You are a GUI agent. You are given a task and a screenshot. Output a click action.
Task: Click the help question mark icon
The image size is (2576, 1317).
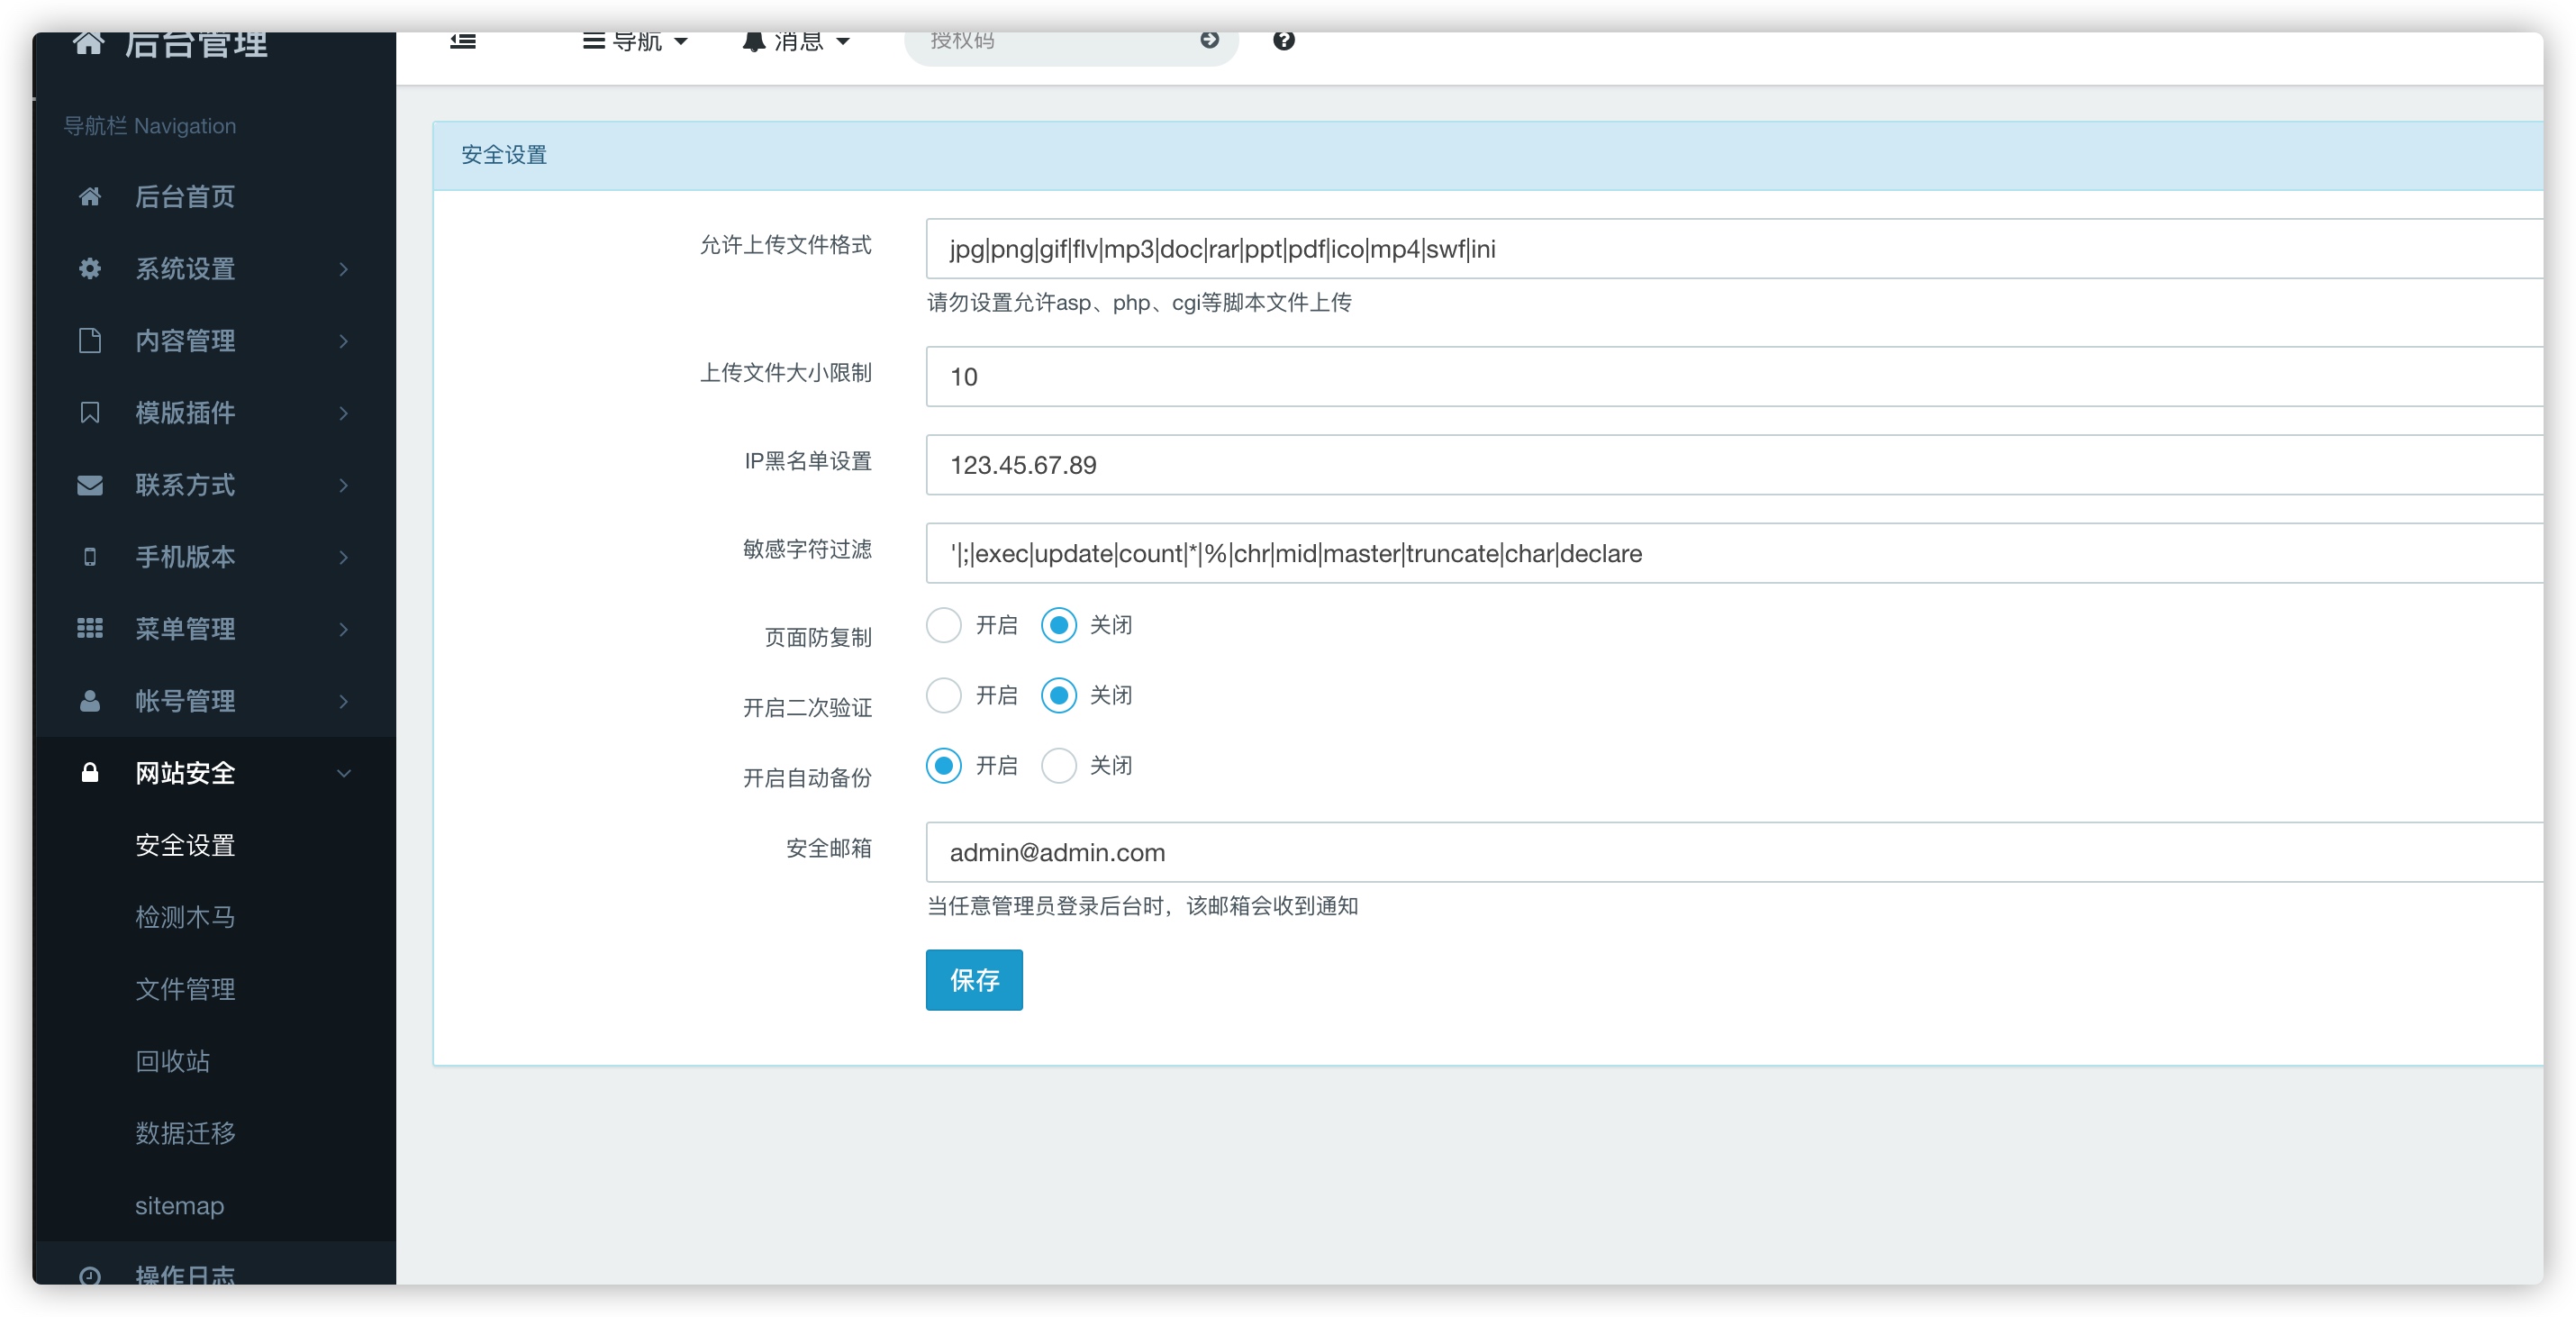(1283, 40)
